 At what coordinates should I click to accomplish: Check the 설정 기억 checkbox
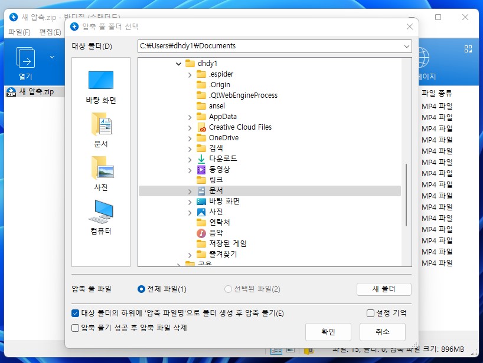(371, 313)
